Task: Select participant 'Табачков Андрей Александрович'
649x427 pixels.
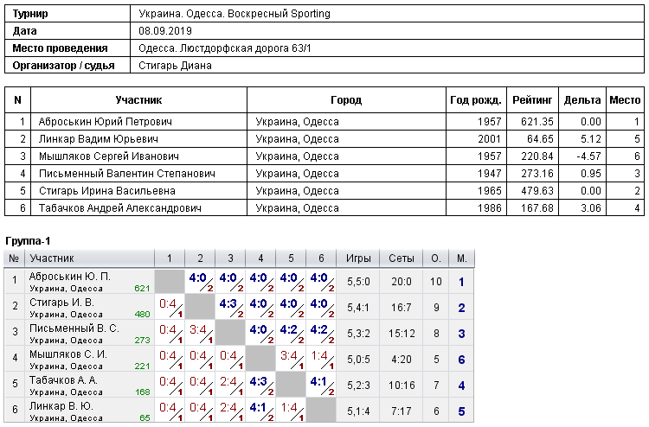Action: [120, 208]
